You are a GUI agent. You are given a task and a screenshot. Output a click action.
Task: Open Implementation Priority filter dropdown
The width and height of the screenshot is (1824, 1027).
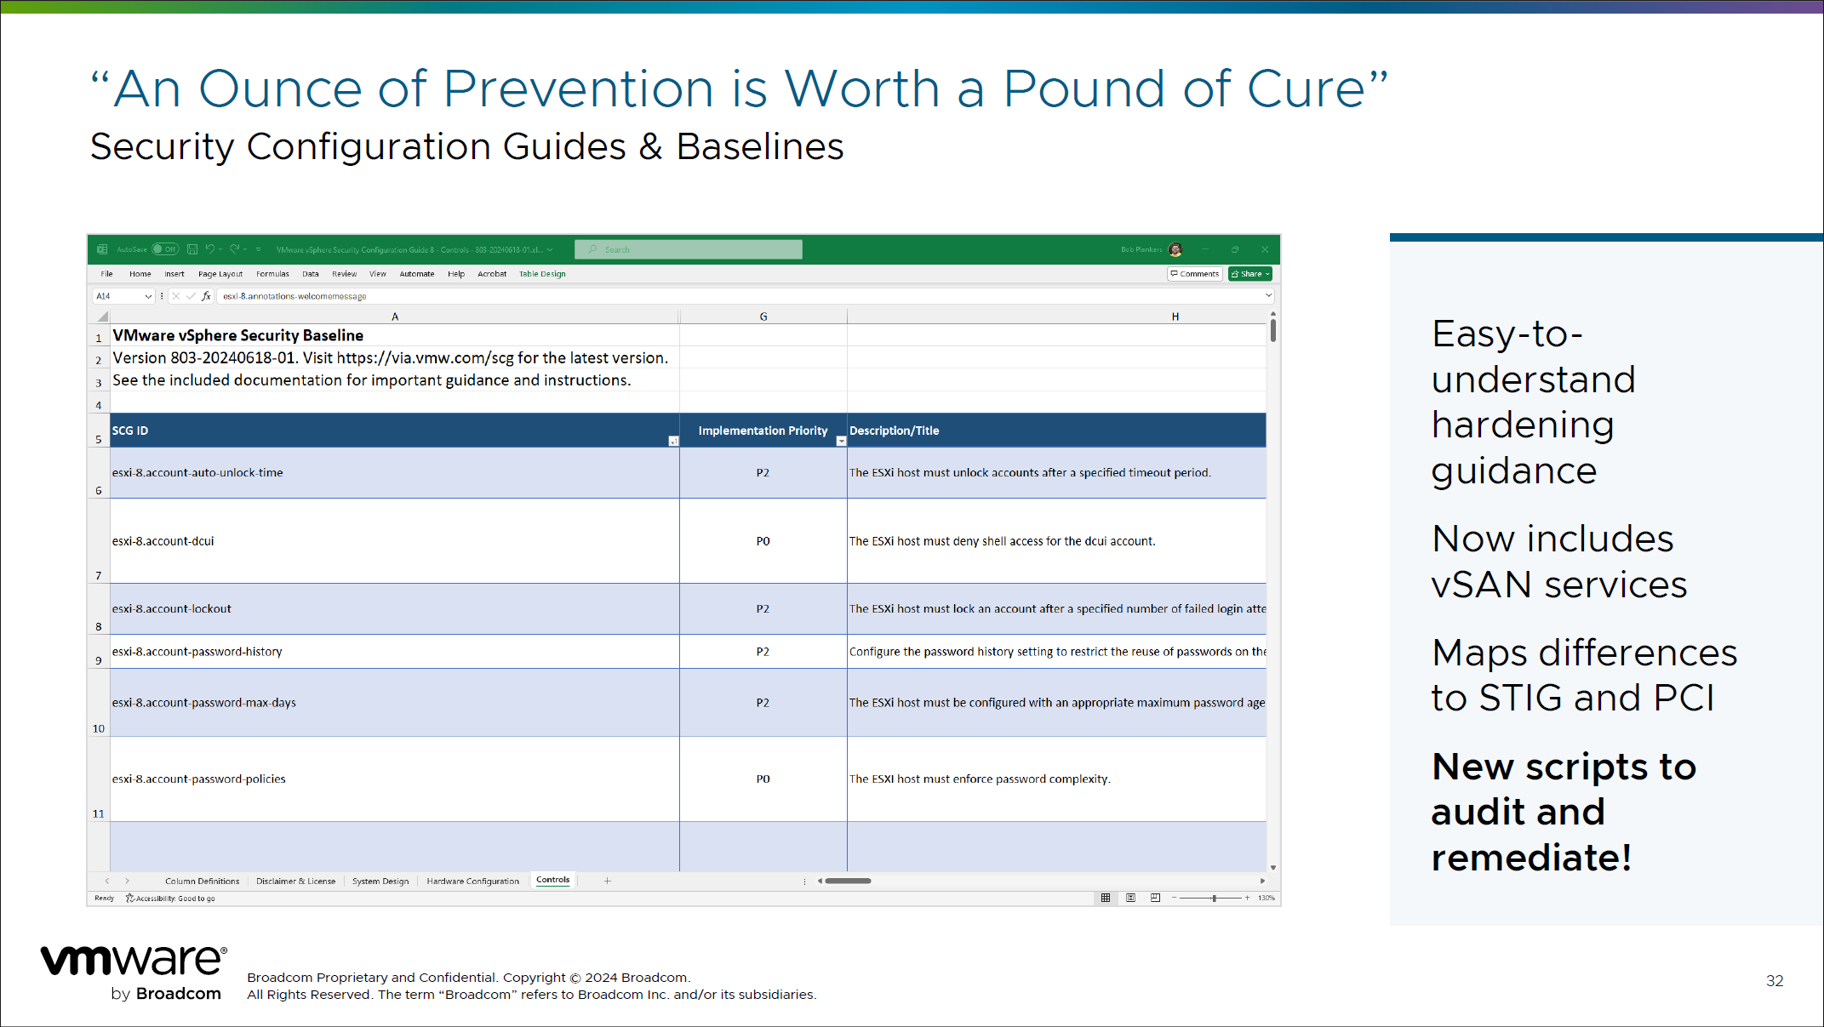841,441
